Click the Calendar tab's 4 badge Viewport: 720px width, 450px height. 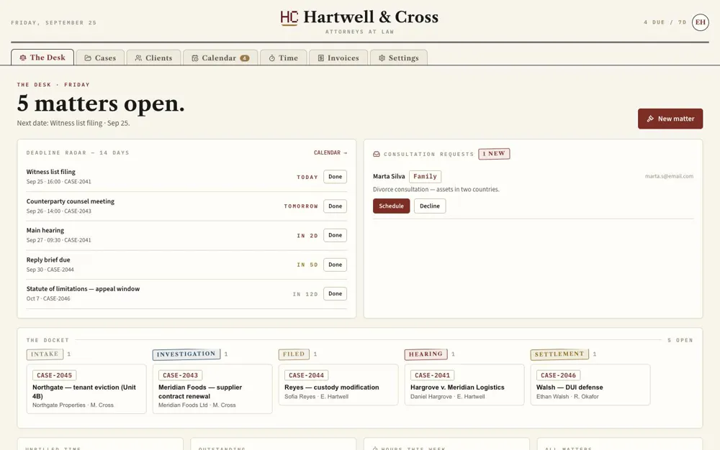tap(245, 58)
